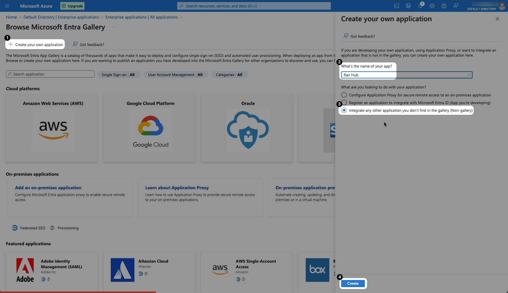Screen dimensions: 508x293
Task: Open Add an on-premises application link
Action: (x=48, y=188)
